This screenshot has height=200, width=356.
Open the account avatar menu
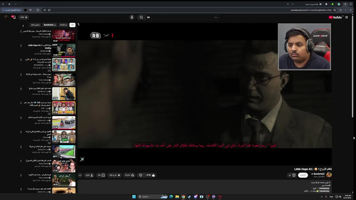point(6,17)
